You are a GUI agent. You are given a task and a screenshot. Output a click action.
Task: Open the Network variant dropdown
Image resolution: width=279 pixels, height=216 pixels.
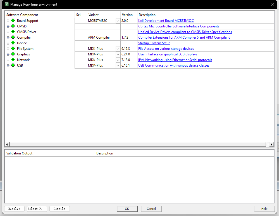(118, 60)
